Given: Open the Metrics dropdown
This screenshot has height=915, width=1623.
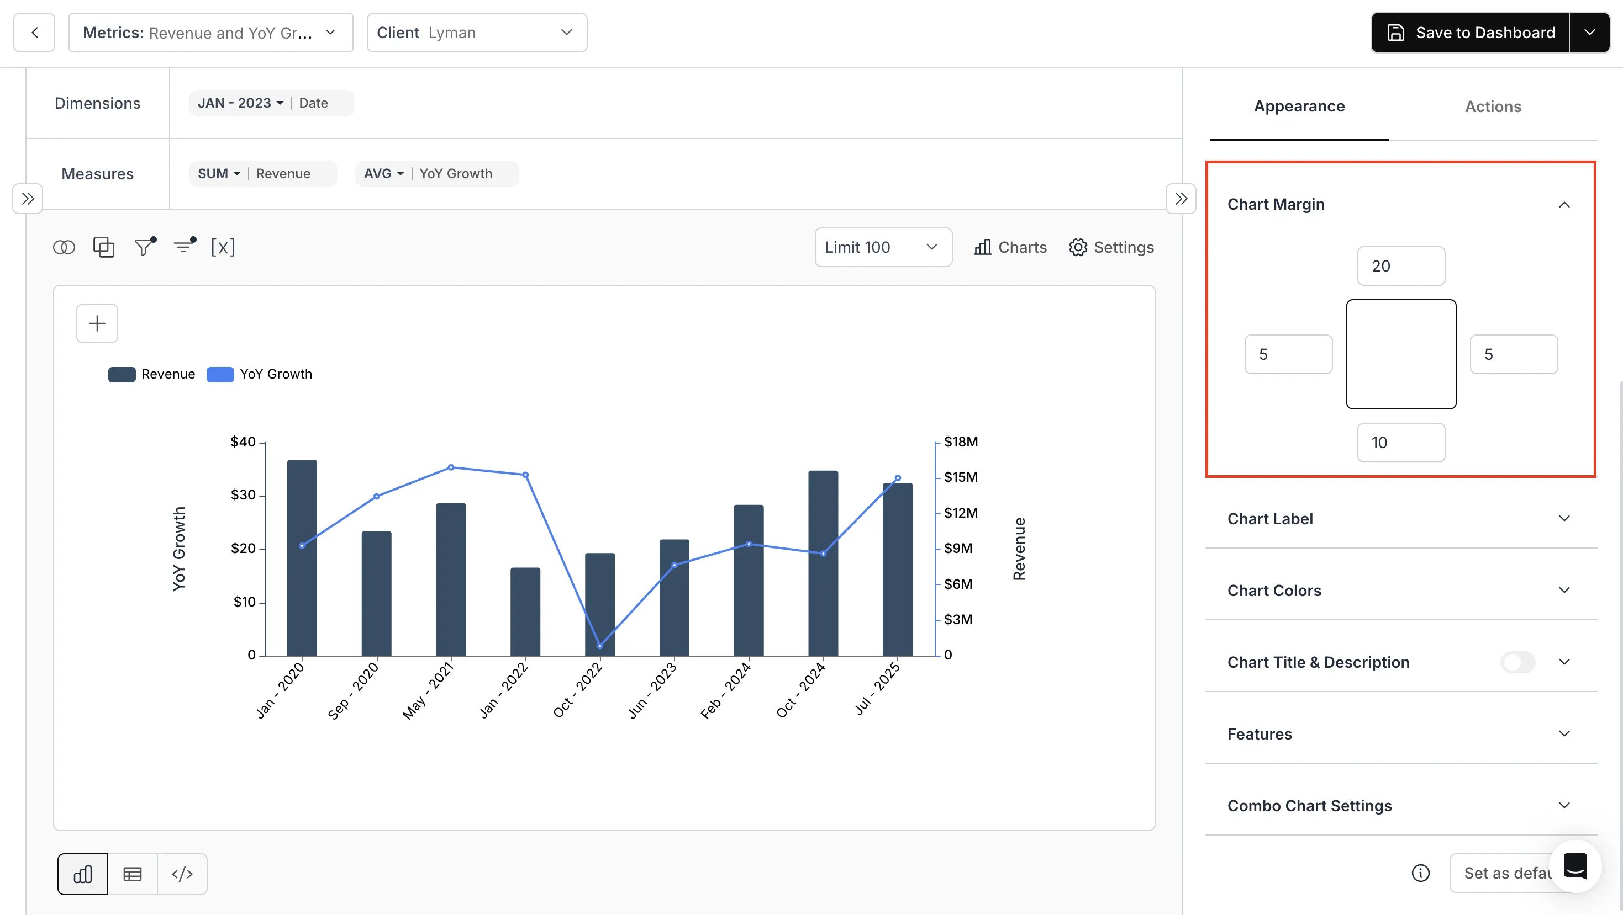Looking at the screenshot, I should (210, 33).
